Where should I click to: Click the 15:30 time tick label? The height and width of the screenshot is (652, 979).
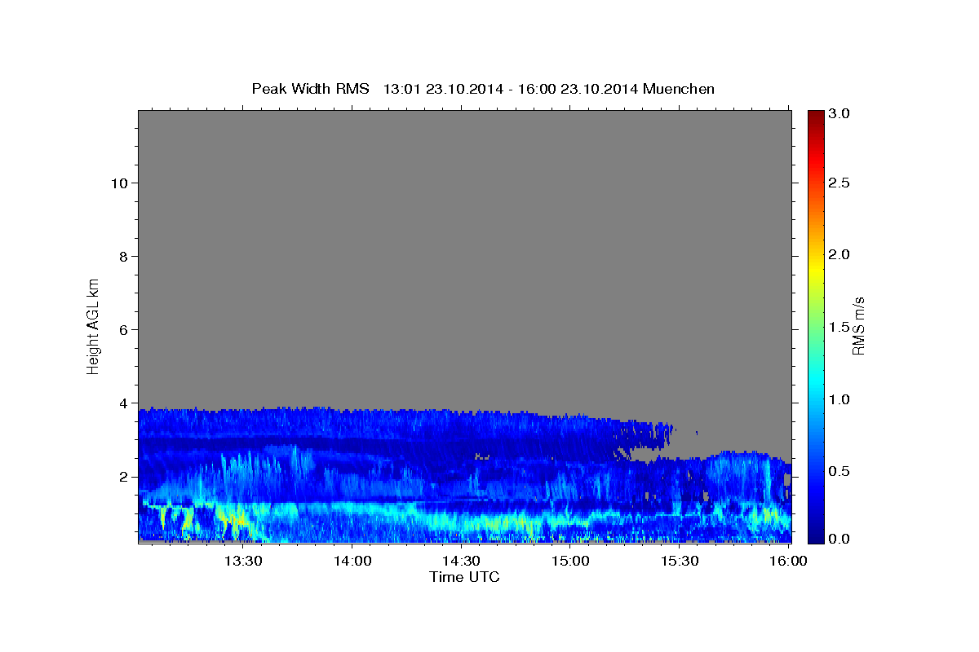(679, 561)
